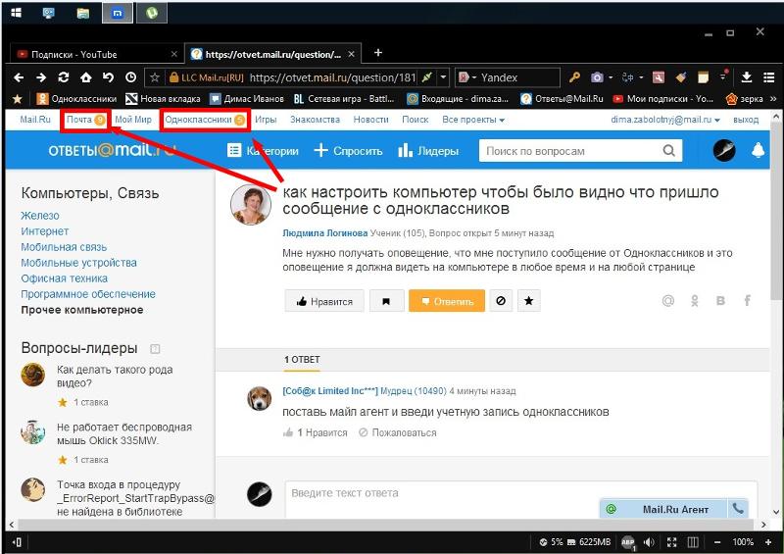Switch to Подписки - YouTube tab

tap(97, 54)
